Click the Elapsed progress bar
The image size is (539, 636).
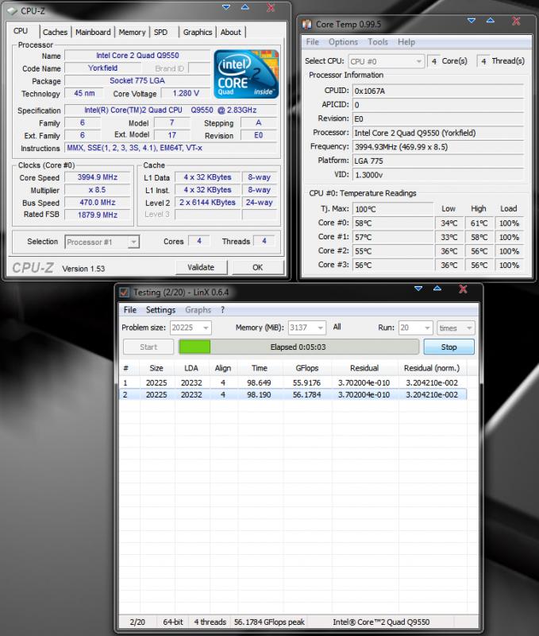pyautogui.click(x=298, y=347)
